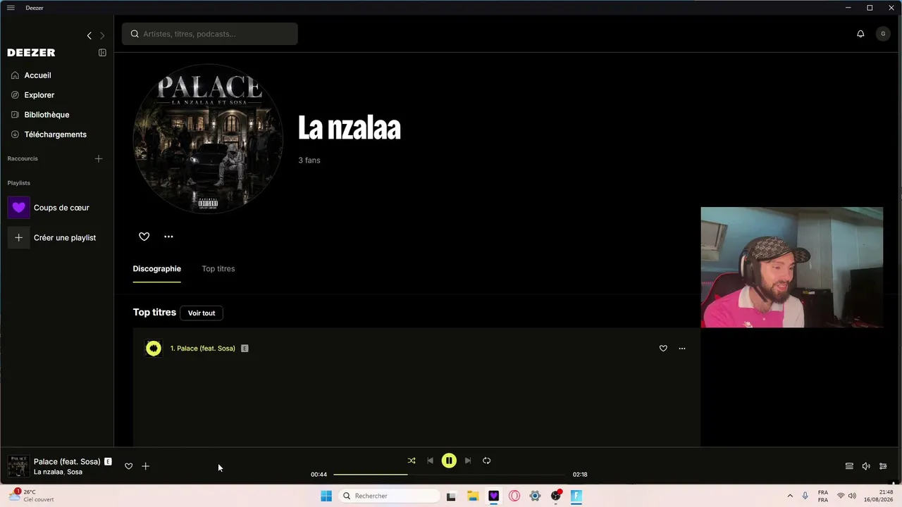Like the current song in player bar
The height and width of the screenshot is (507, 902).
point(128,466)
